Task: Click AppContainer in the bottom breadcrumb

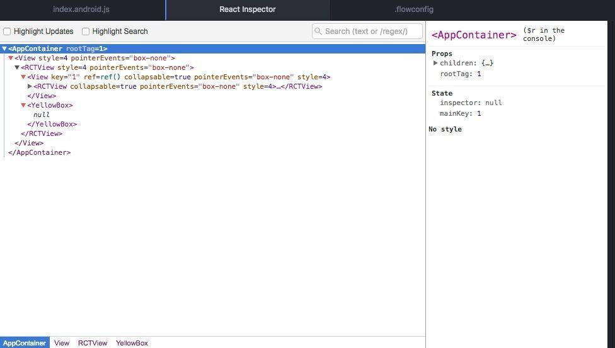Action: (x=25, y=343)
